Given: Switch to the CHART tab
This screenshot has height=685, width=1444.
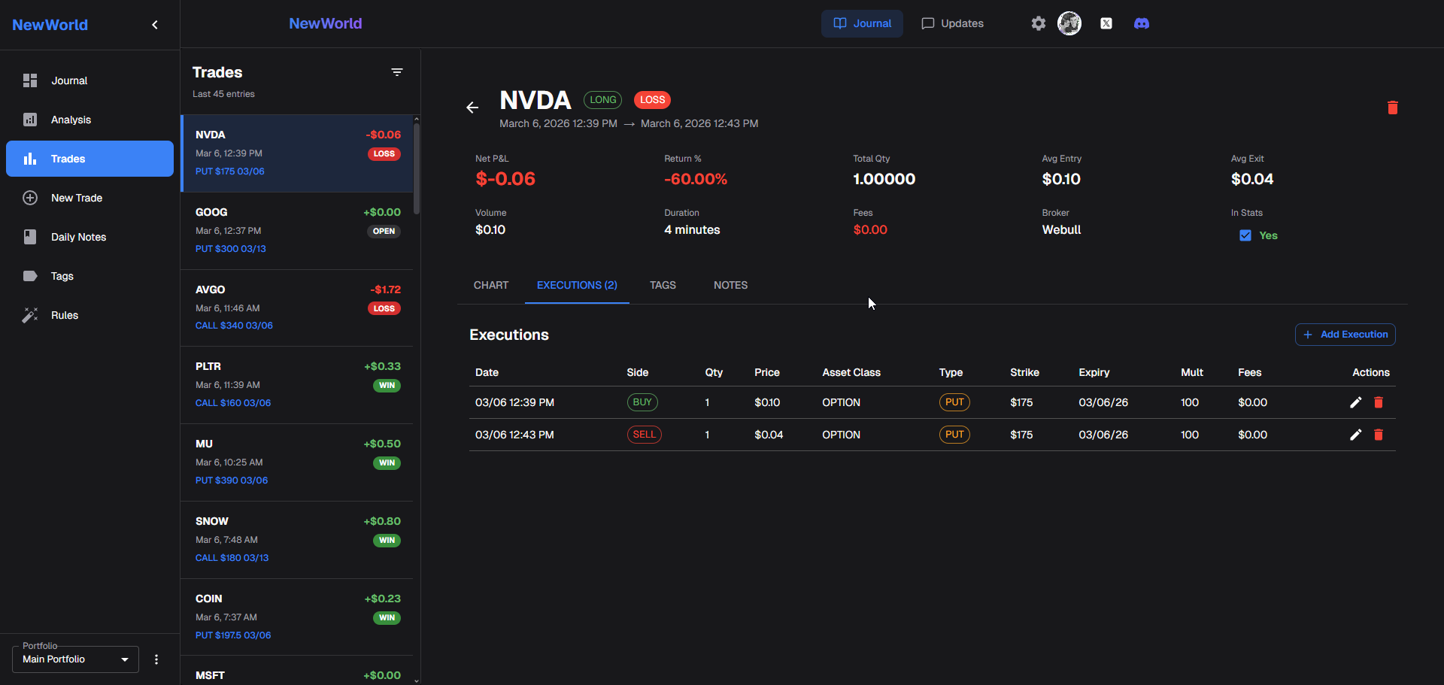Looking at the screenshot, I should pyautogui.click(x=491, y=285).
